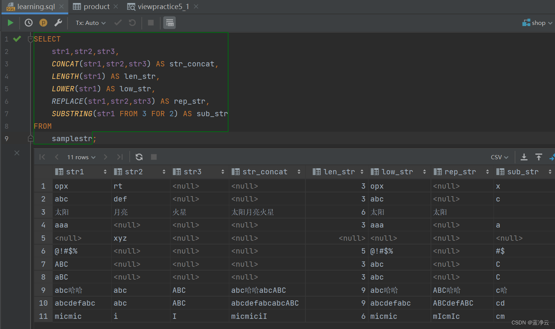Go to first page of results
Screen dimensions: 555x329
(x=42, y=157)
